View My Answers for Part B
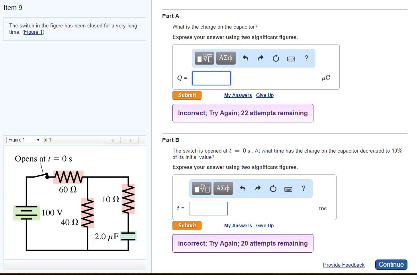Image resolution: width=417 pixels, height=275 pixels. [238, 226]
